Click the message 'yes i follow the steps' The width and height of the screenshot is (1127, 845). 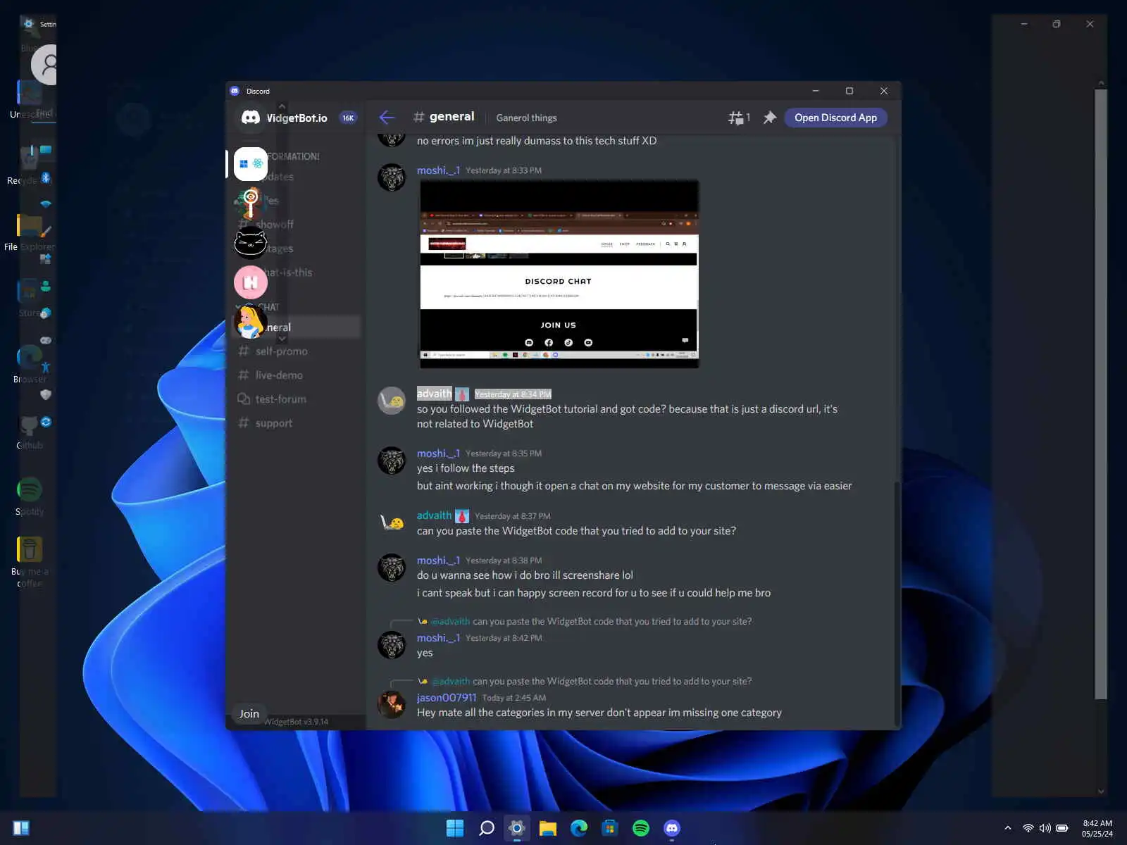(466, 468)
